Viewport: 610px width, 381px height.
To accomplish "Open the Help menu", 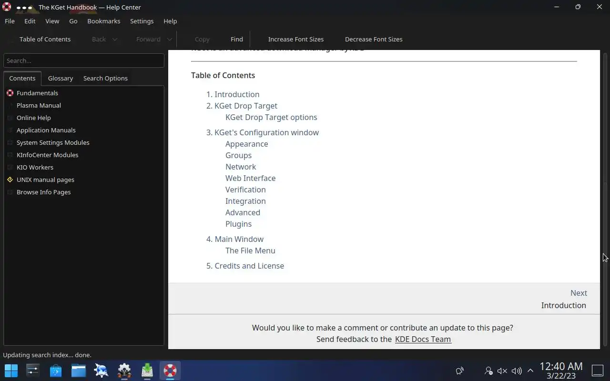I will (x=170, y=21).
